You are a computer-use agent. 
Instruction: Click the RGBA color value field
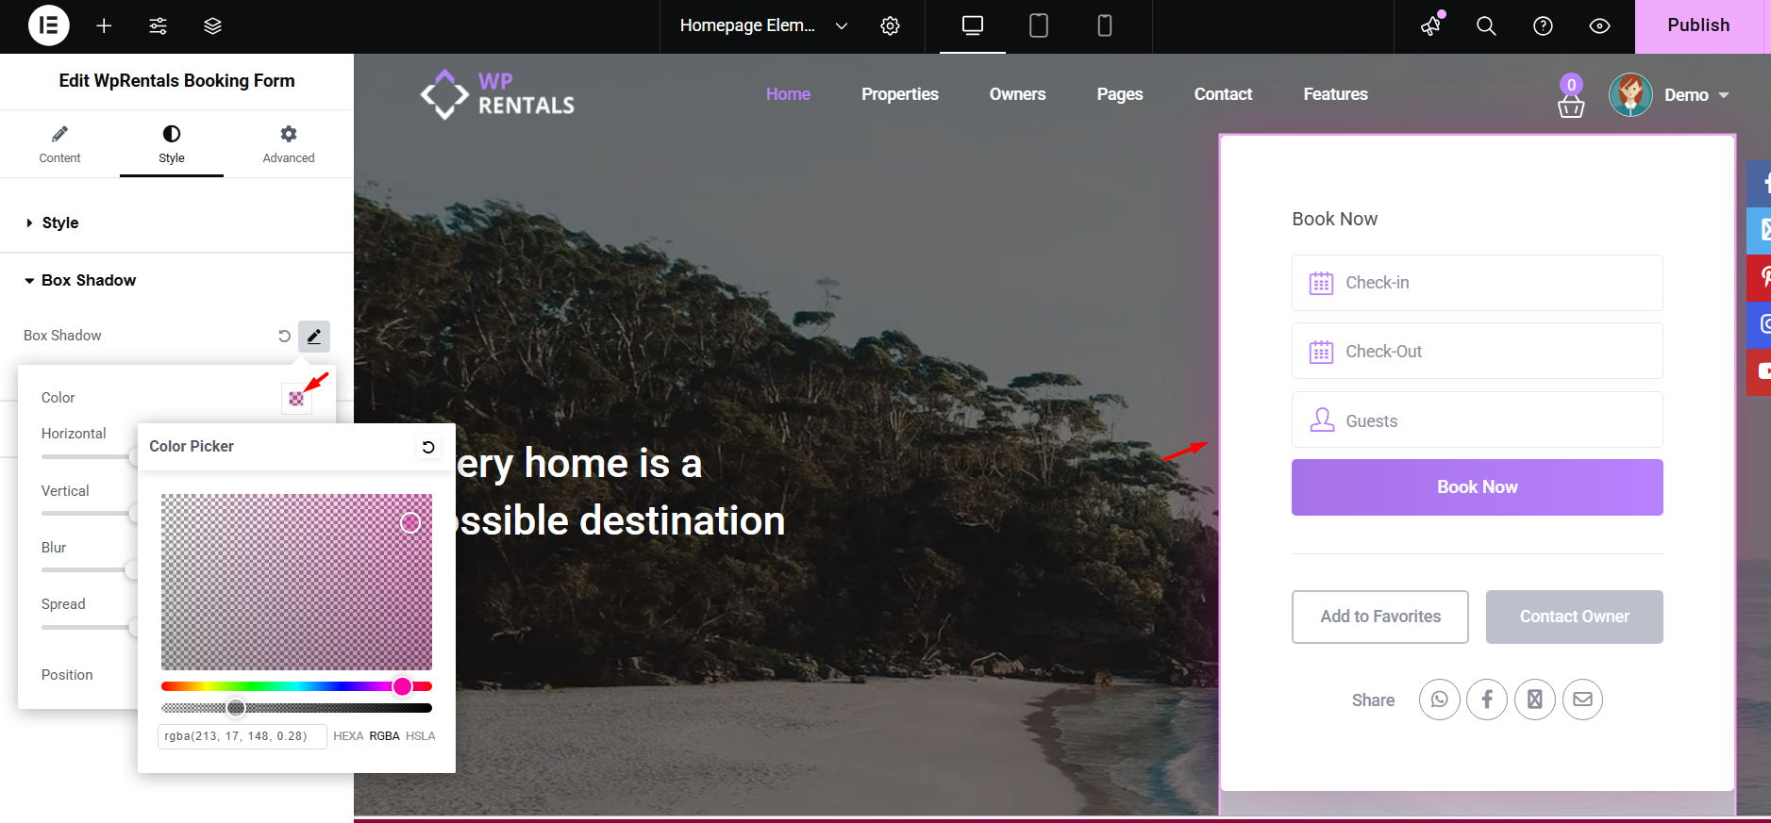coord(242,736)
